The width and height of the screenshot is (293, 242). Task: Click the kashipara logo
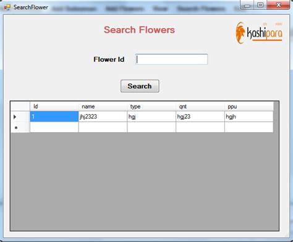tap(259, 33)
